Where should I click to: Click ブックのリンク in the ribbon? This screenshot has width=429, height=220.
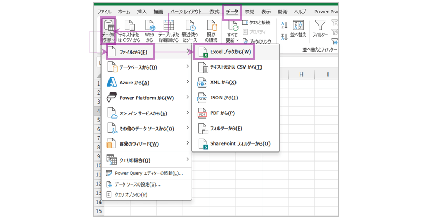tap(257, 41)
